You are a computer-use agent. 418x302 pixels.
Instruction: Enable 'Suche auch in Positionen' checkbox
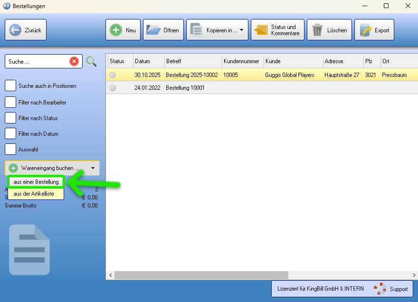10,86
